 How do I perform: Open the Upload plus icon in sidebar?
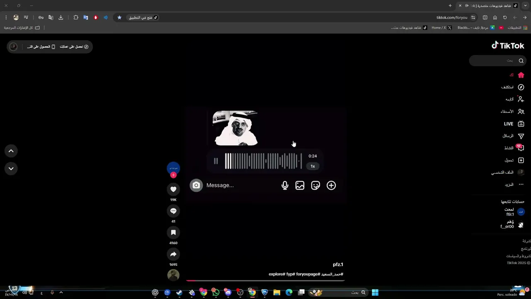pos(521,160)
